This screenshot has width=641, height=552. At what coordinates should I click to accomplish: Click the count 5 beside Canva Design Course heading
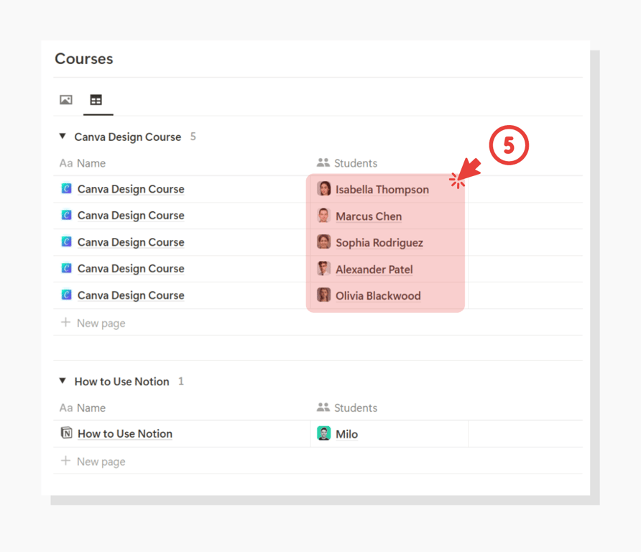pos(193,137)
